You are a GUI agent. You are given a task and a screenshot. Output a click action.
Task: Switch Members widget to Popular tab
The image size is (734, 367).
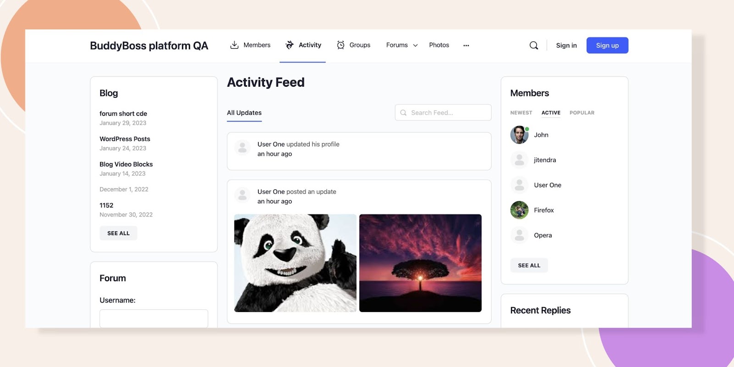(x=582, y=113)
